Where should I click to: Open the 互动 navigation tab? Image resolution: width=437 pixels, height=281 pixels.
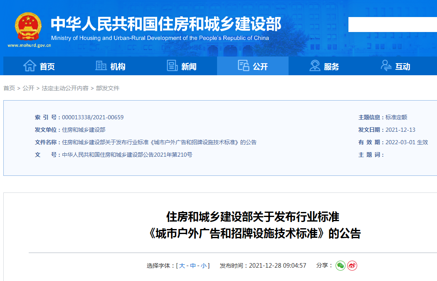(395, 66)
